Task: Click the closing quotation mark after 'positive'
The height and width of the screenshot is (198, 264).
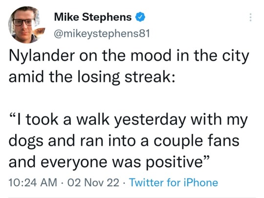Action: pos(206,159)
